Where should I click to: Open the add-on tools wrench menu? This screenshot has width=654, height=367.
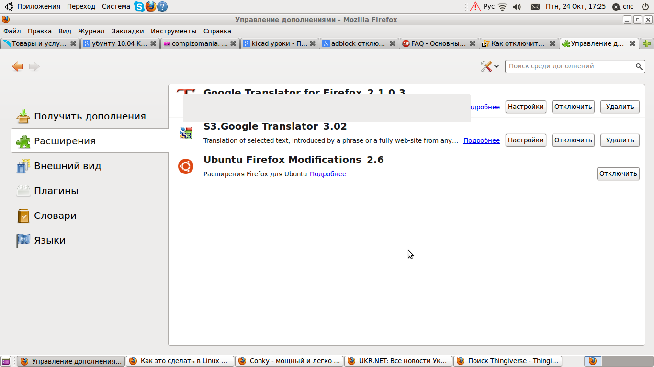click(489, 66)
